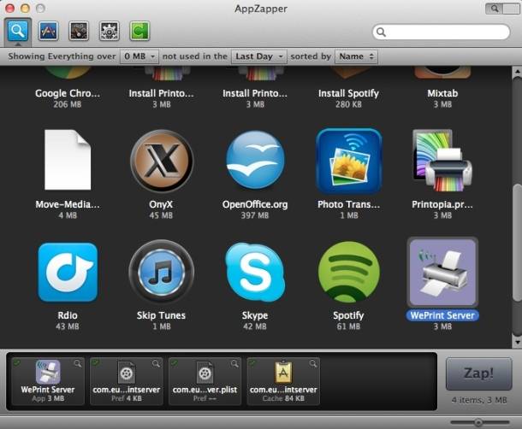
Task: Click the scroll up arrow
Action: click(x=517, y=71)
